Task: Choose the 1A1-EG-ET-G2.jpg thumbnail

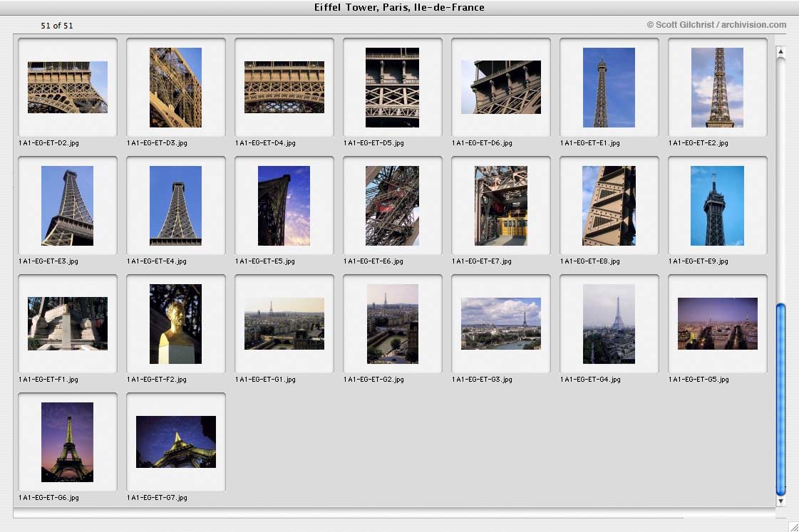Action: click(x=392, y=324)
